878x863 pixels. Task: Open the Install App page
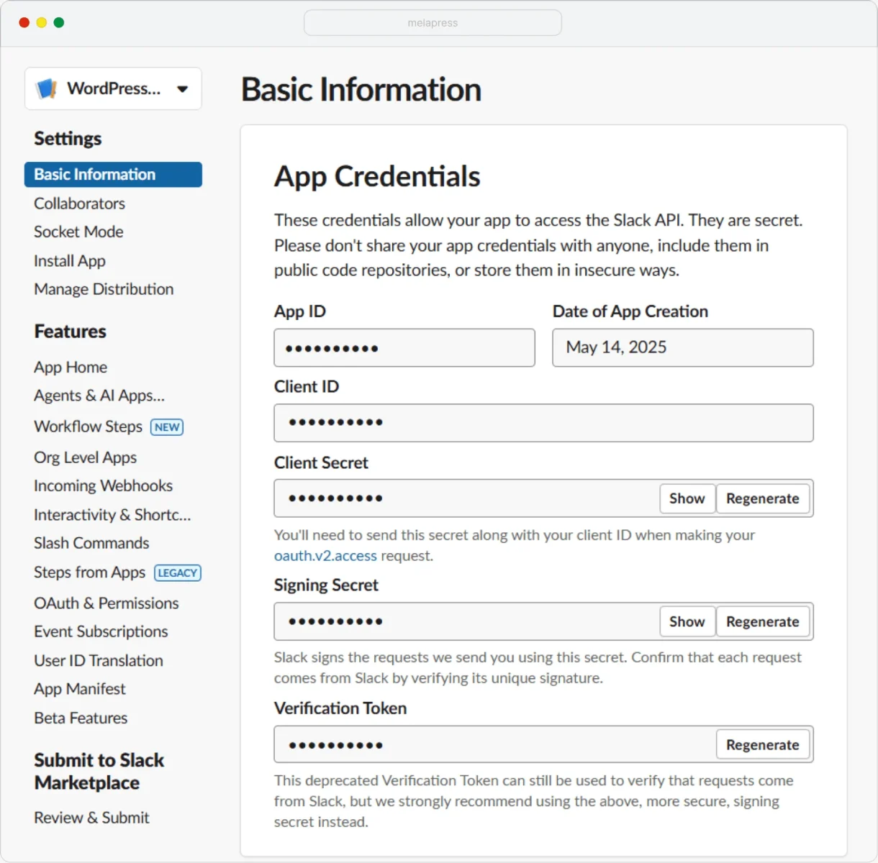tap(70, 261)
